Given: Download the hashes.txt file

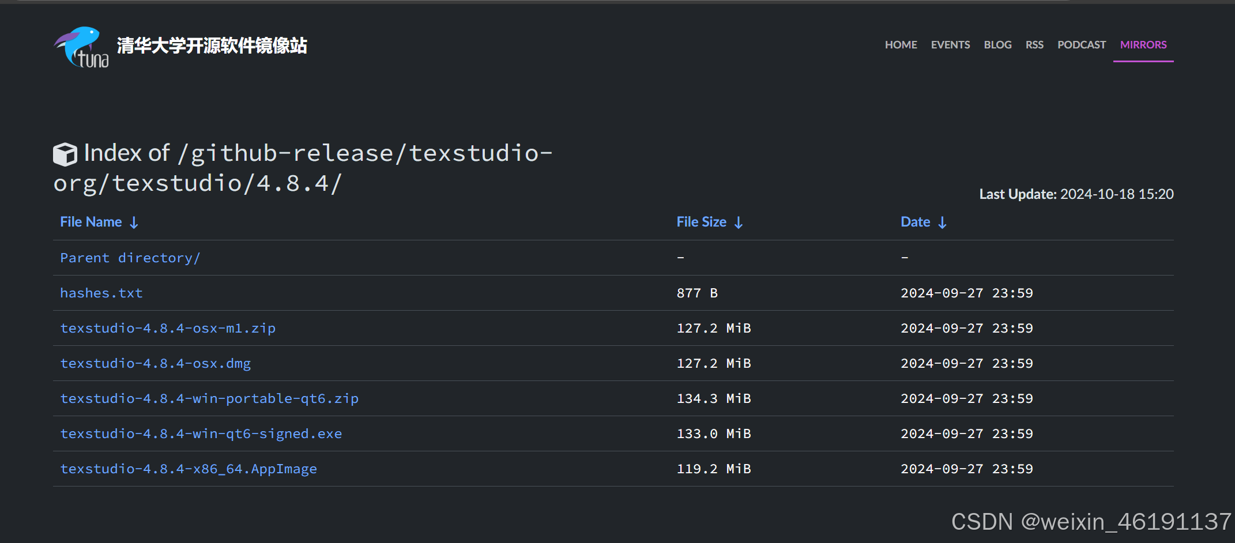Looking at the screenshot, I should pos(101,293).
